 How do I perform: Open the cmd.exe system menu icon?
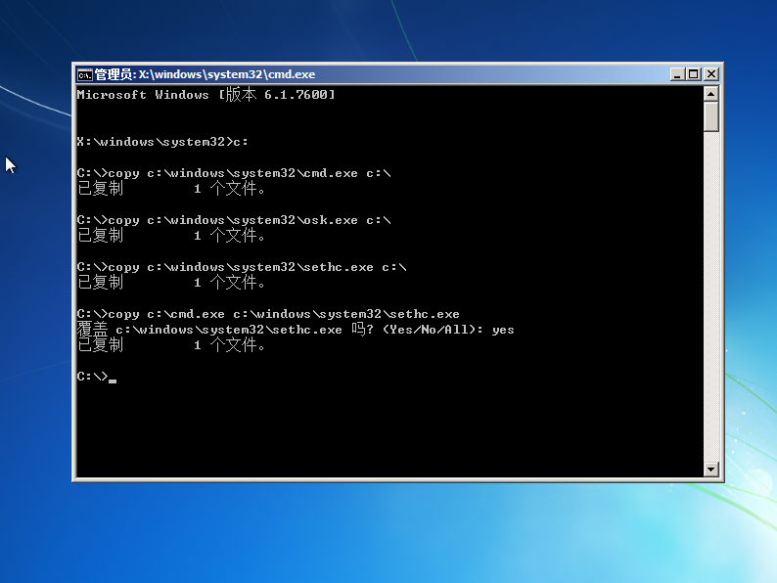point(85,74)
